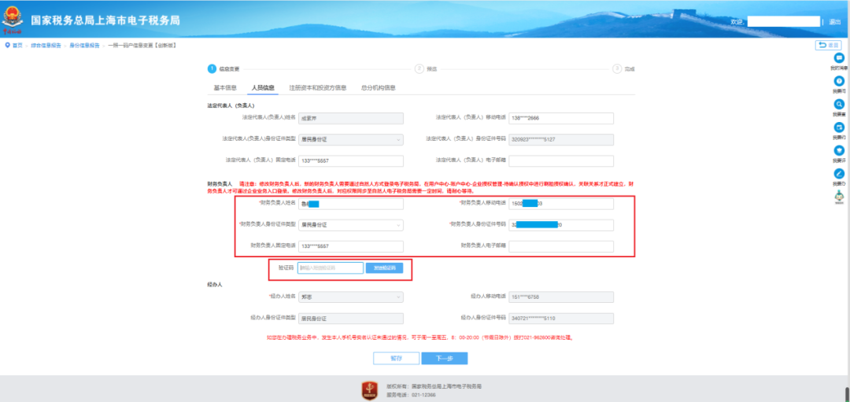Expand 财务负责人身份证件类型 dropdown
This screenshot has height=402, width=850.
click(351, 225)
